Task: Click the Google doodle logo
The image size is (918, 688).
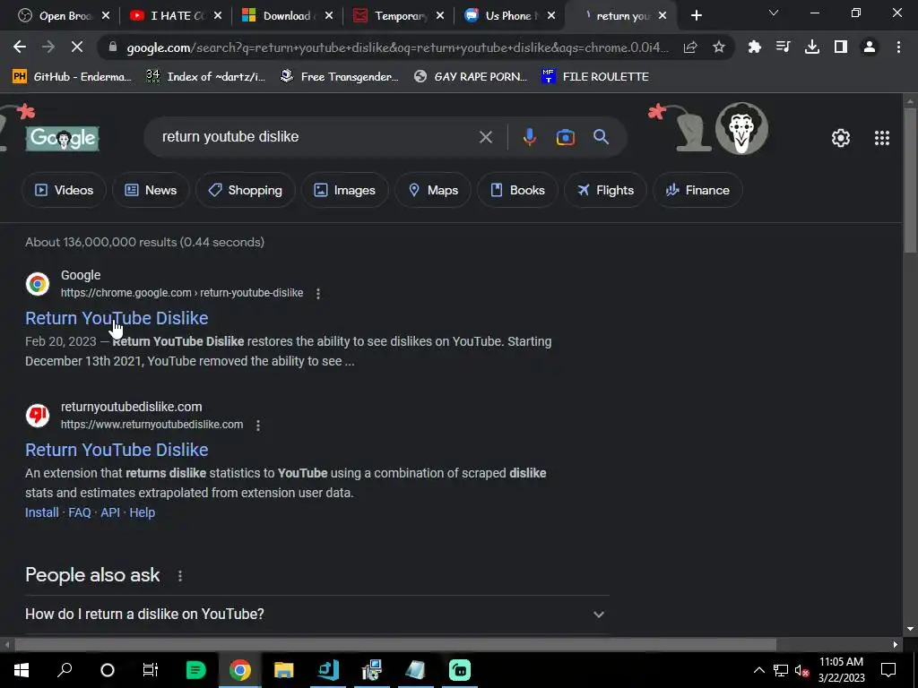Action: pyautogui.click(x=63, y=139)
